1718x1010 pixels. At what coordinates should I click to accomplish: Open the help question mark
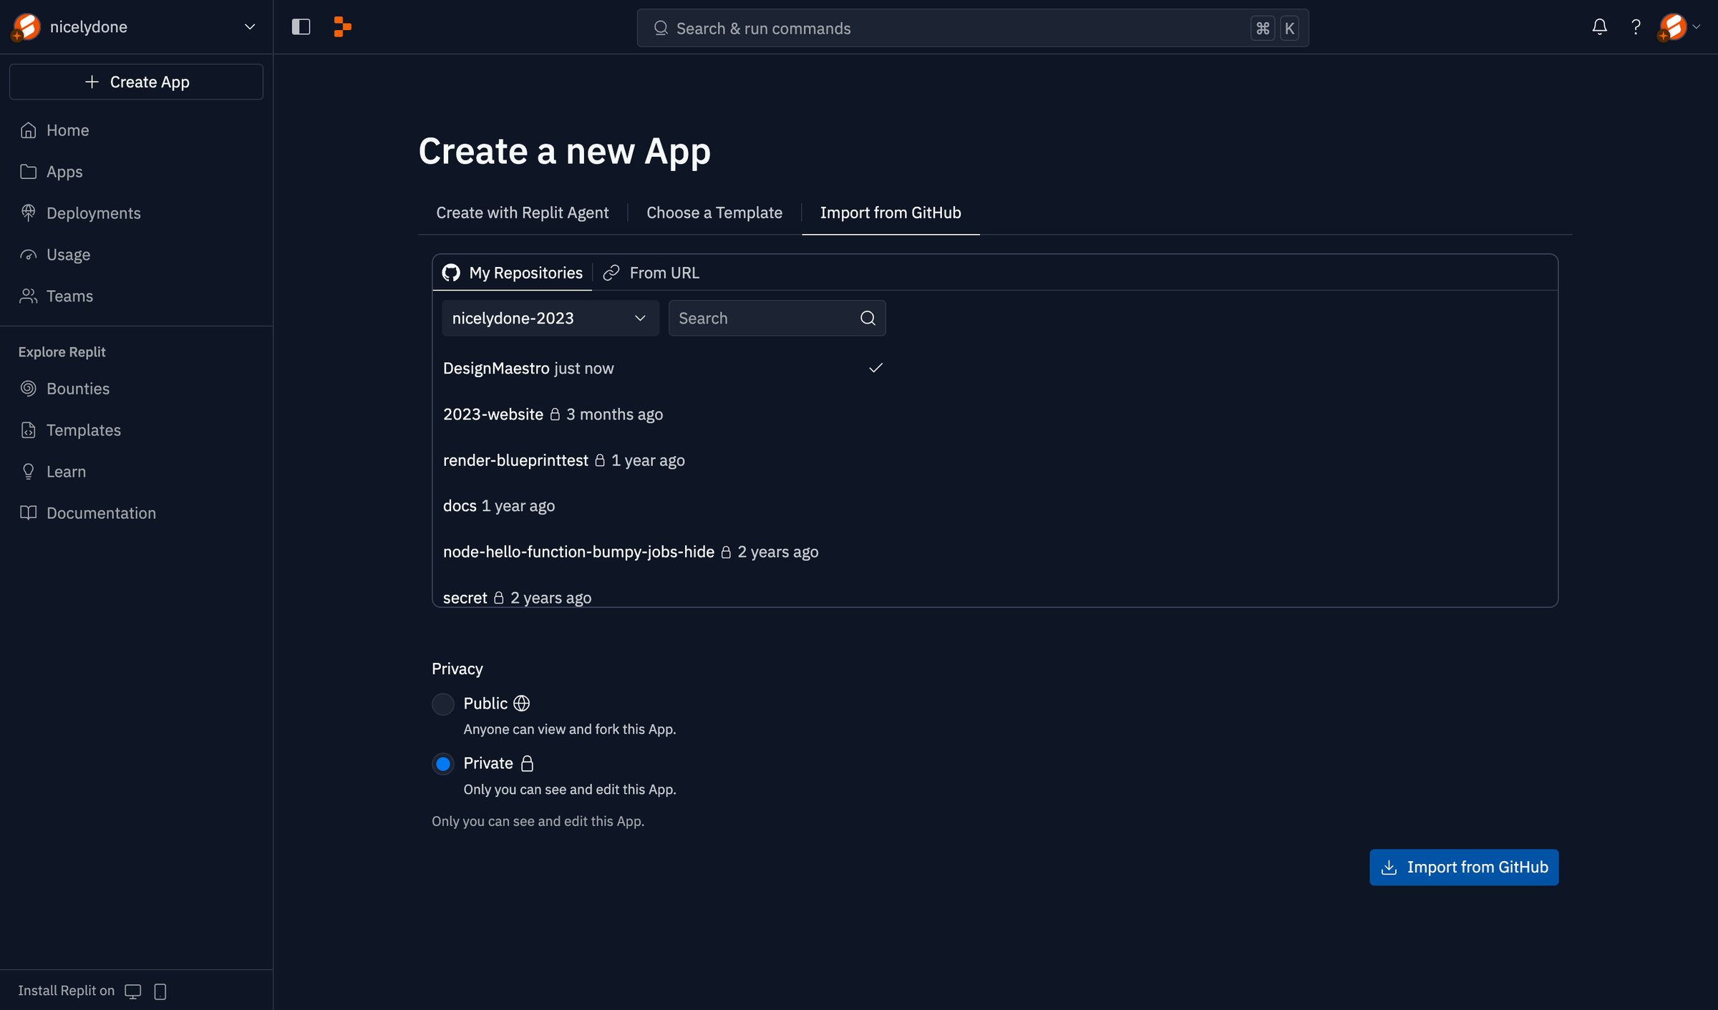point(1636,27)
